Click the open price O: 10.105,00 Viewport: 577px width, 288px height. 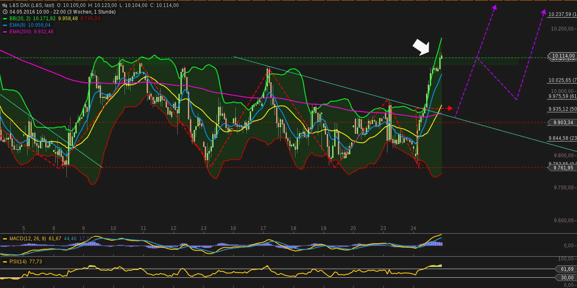[71, 5]
